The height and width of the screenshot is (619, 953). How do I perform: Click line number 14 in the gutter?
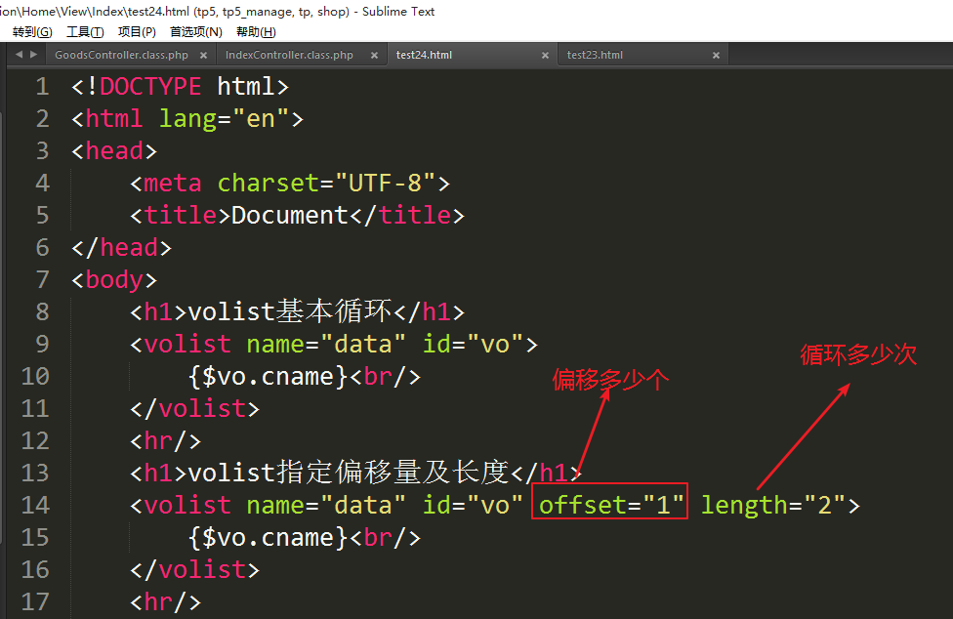pos(34,505)
